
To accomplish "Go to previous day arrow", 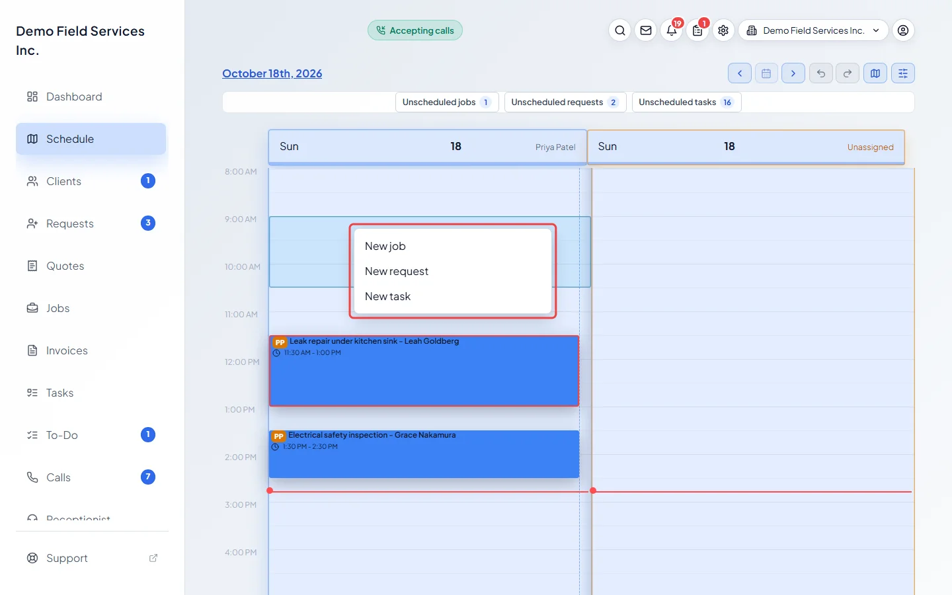I will [740, 73].
